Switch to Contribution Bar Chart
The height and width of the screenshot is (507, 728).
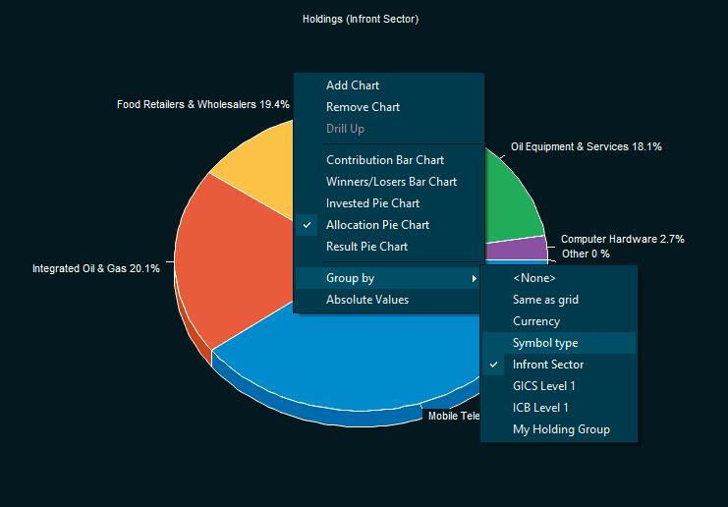(389, 160)
